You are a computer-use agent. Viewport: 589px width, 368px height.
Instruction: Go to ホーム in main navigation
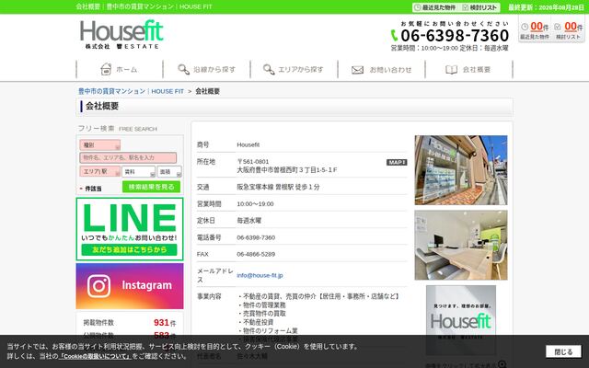(120, 70)
